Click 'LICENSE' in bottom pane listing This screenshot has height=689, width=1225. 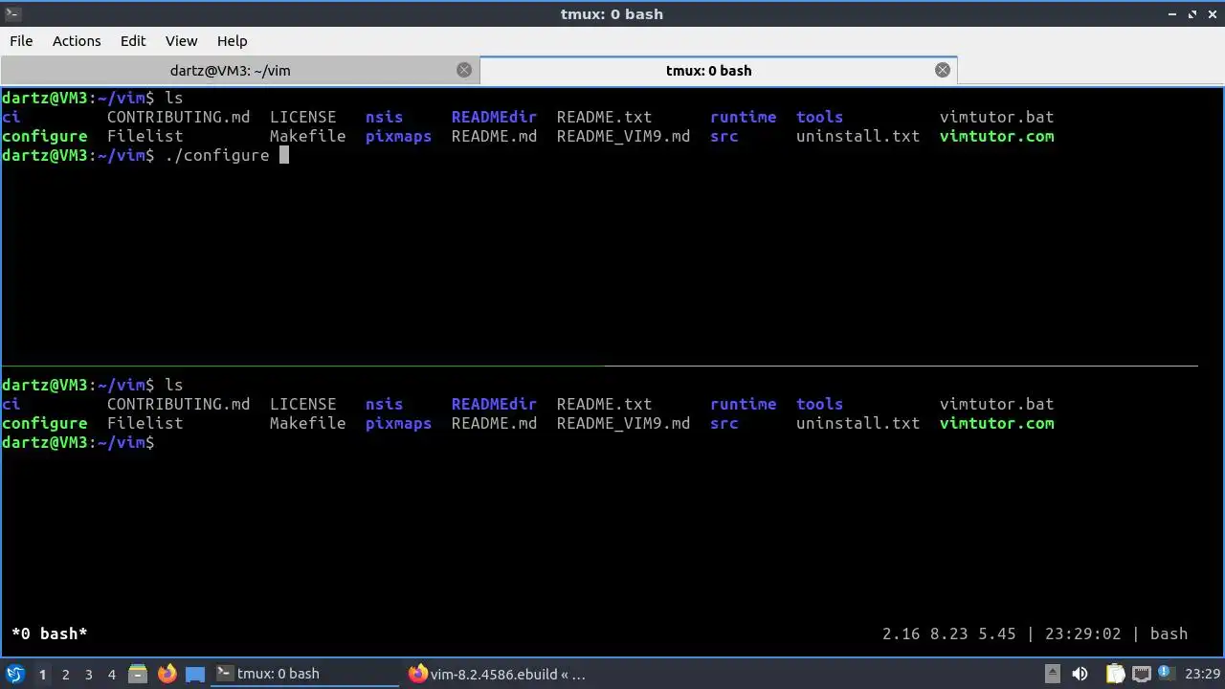pyautogui.click(x=302, y=404)
